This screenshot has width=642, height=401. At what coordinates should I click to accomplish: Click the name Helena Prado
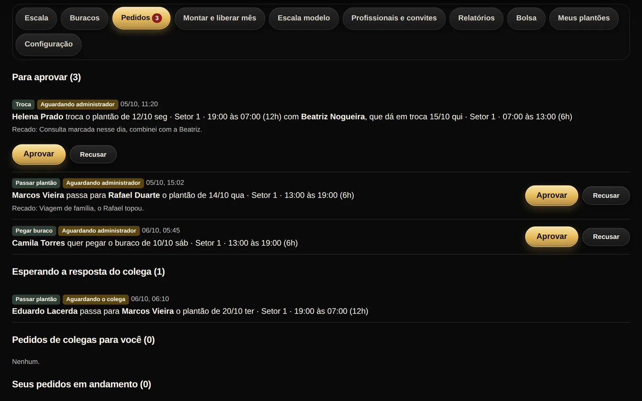(x=38, y=117)
